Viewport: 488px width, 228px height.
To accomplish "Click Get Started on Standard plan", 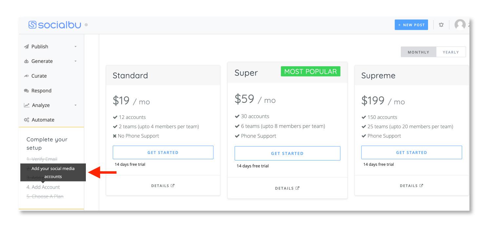I will pos(163,153).
